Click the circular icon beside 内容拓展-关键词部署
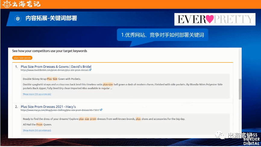The height and width of the screenshot is (147, 261). (x=18, y=18)
